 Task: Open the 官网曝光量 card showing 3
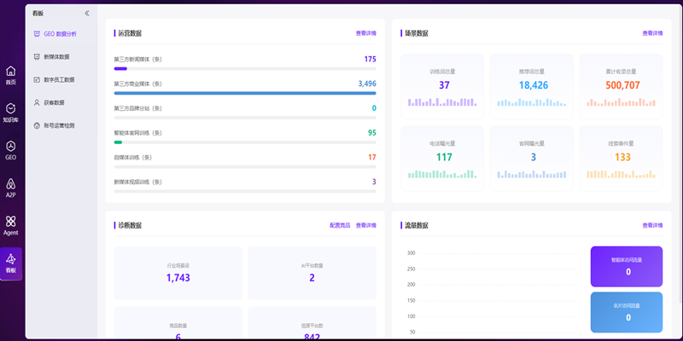click(531, 159)
